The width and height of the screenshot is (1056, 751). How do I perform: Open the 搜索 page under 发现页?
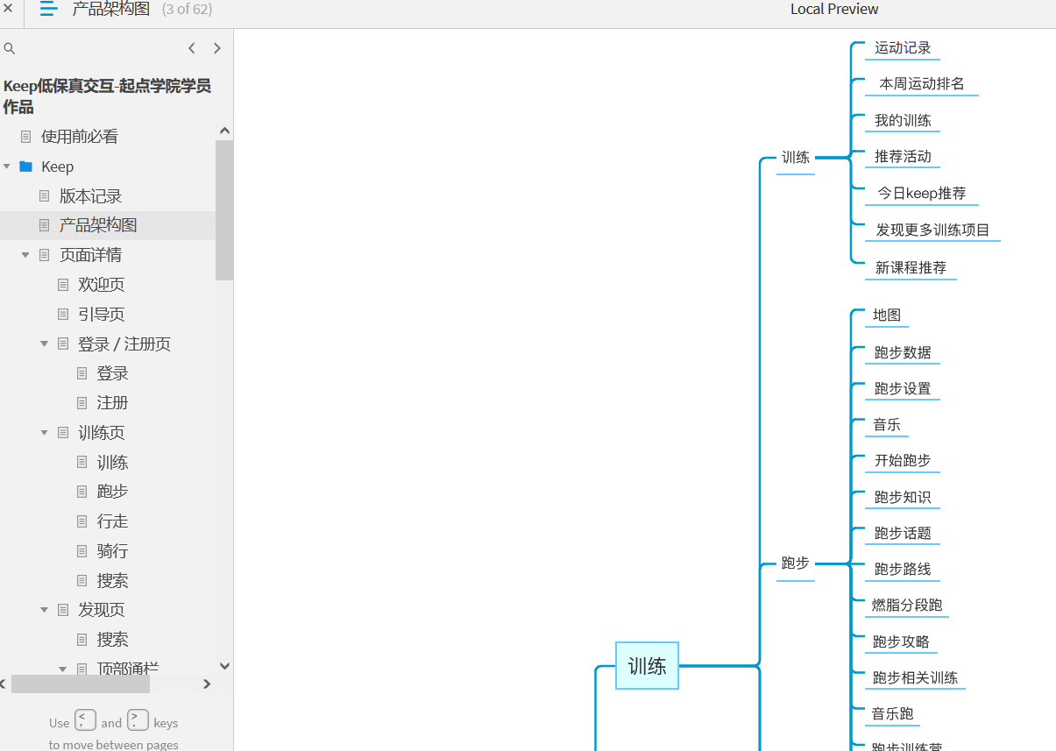point(112,640)
